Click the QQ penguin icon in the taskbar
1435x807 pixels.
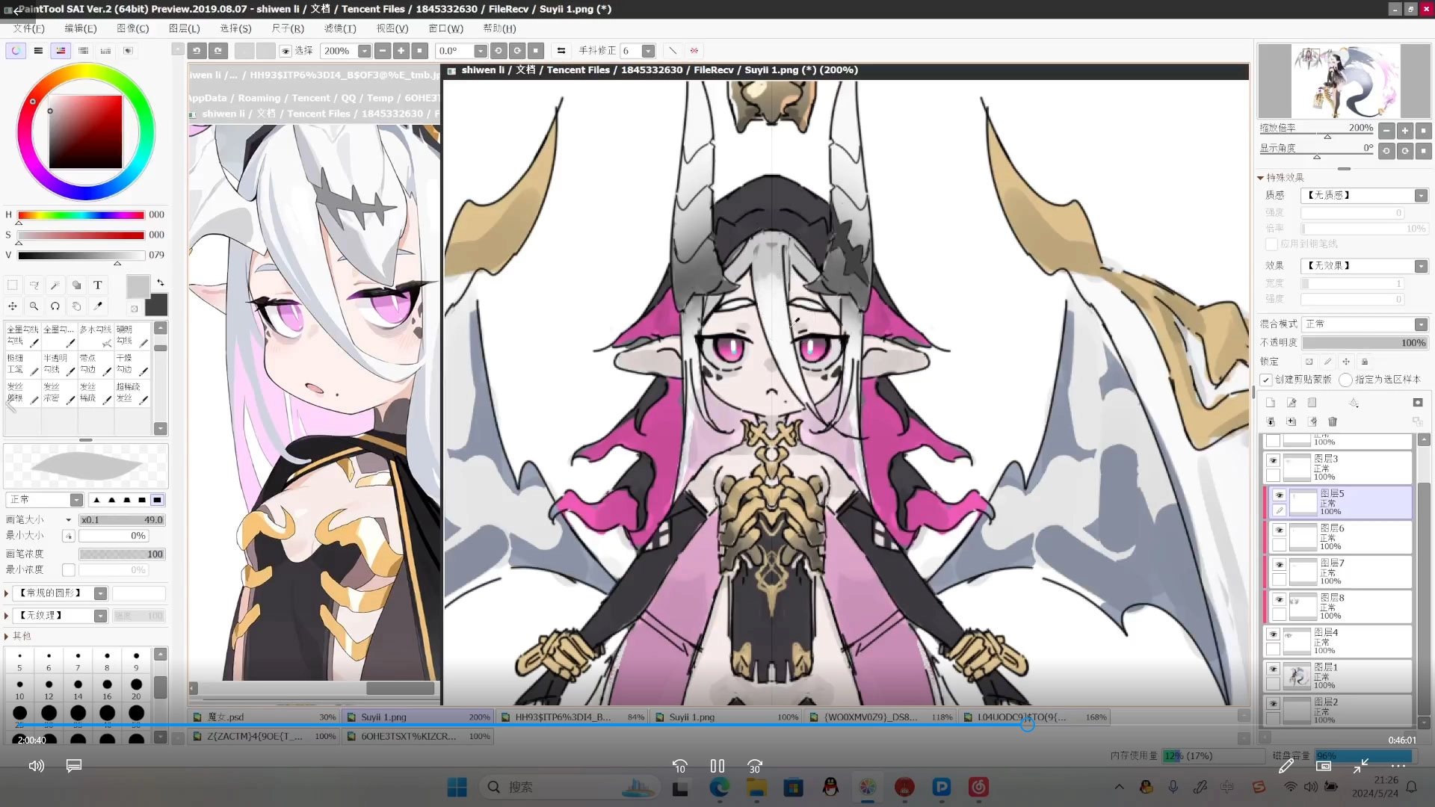830,787
